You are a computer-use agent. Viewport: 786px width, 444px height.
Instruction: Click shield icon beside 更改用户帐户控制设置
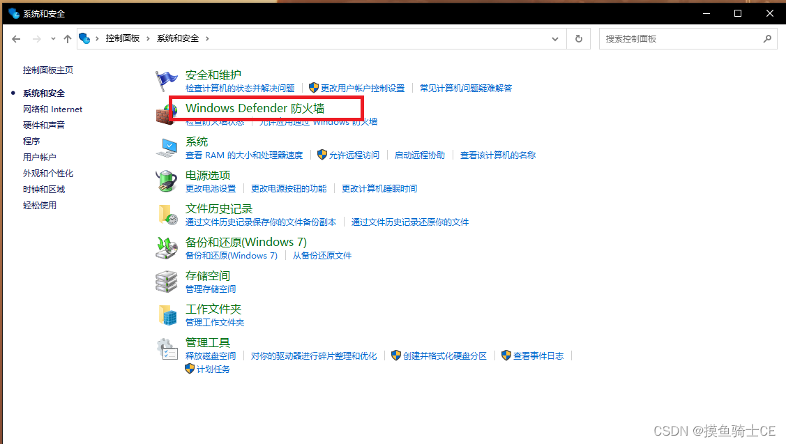(x=314, y=88)
